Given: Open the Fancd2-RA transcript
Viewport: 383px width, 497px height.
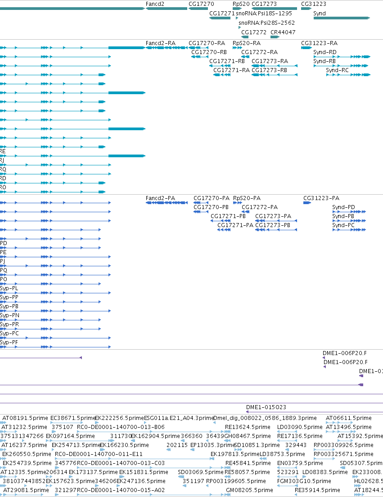Looking at the screenshot, I should (161, 43).
